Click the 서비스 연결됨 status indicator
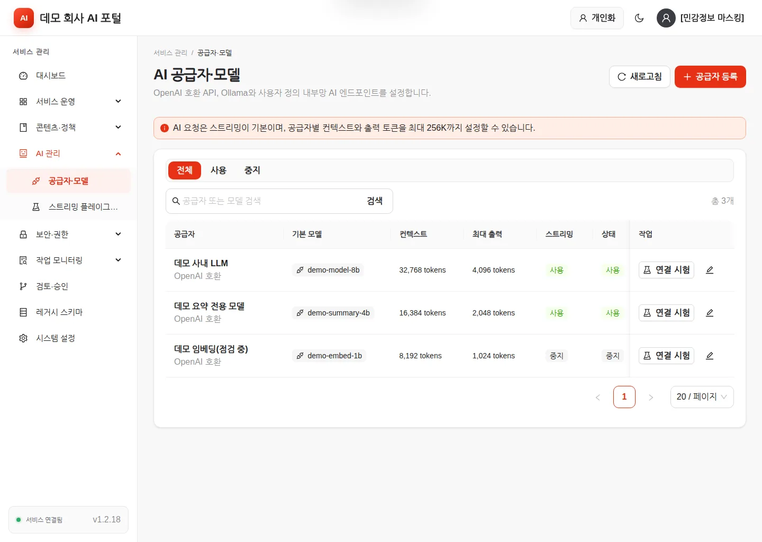 39,520
